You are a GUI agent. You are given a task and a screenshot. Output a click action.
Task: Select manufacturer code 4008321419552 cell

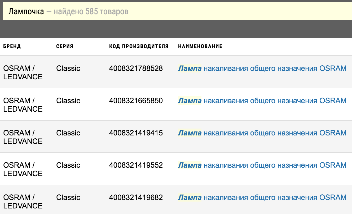pos(136,165)
